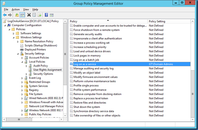Viewport: 198px width, 130px height.
Task: Click the Delete X toolbar icon
Action: click(29, 15)
